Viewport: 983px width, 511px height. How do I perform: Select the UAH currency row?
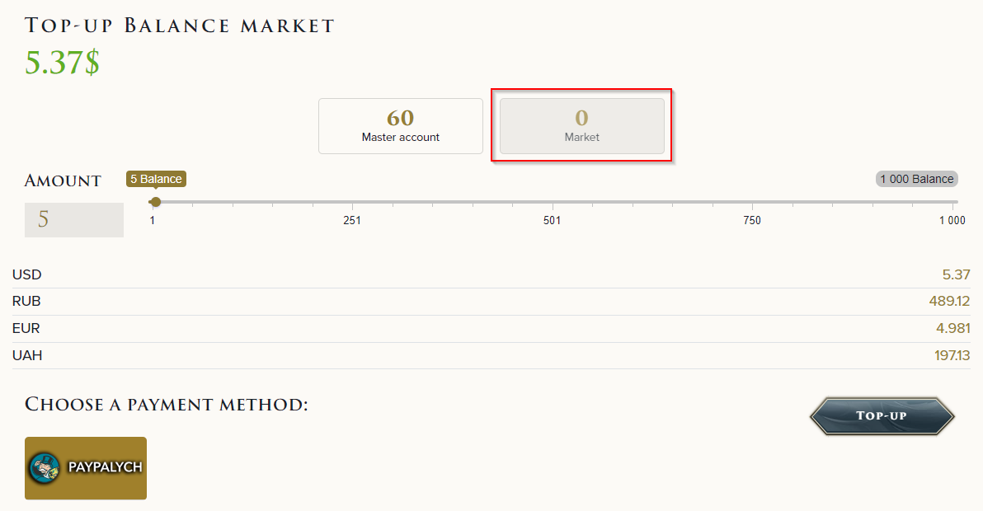coord(491,356)
